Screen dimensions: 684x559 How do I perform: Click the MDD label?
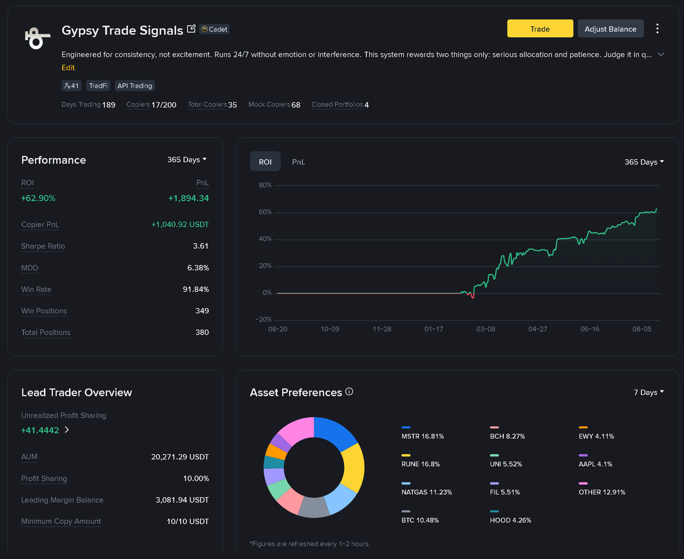click(x=30, y=268)
